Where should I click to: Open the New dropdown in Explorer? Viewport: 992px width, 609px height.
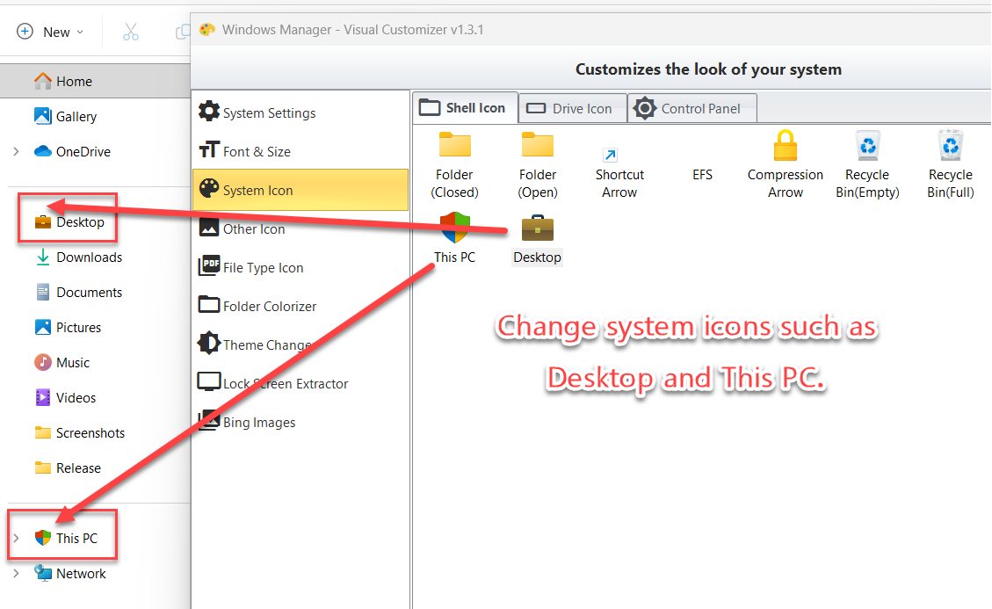click(x=51, y=32)
